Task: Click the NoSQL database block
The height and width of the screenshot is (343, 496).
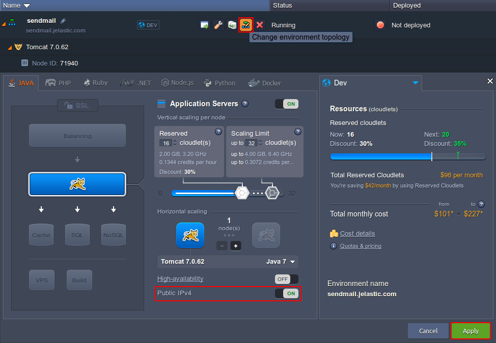Action: point(114,235)
